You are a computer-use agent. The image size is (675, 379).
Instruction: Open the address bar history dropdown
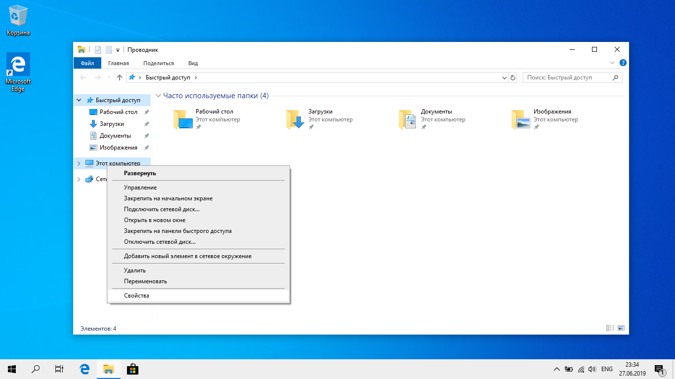[x=505, y=77]
